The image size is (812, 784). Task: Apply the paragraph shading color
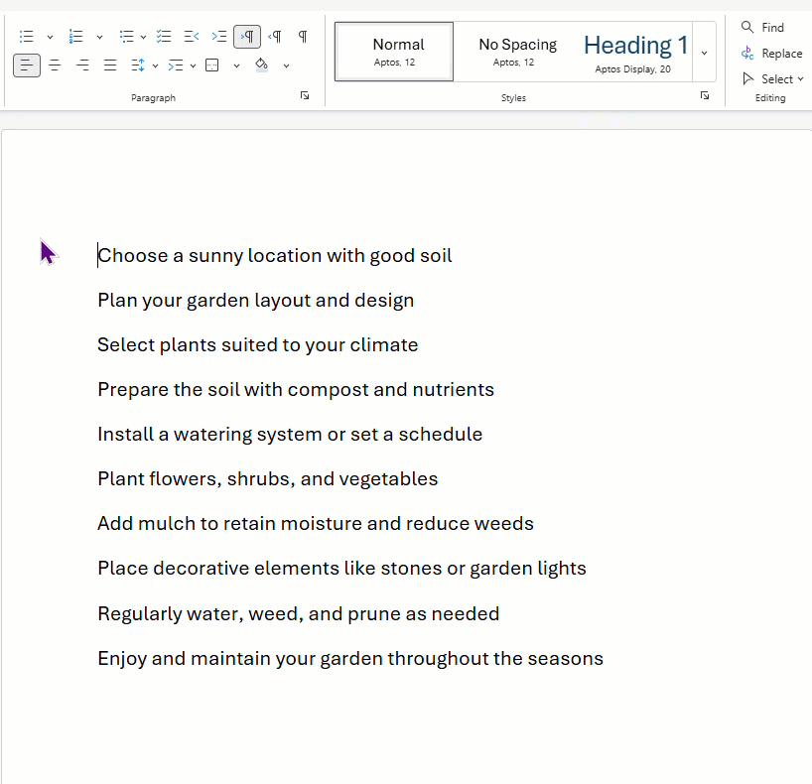click(262, 65)
